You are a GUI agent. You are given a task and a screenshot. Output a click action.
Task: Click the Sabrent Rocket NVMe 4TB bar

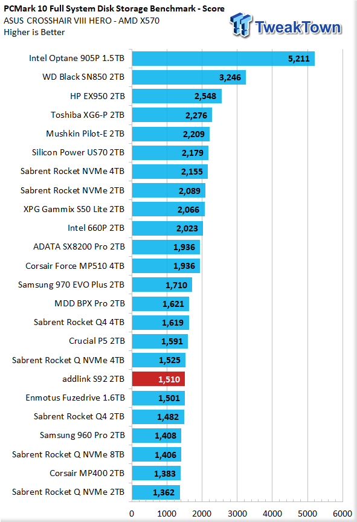tap(170, 172)
